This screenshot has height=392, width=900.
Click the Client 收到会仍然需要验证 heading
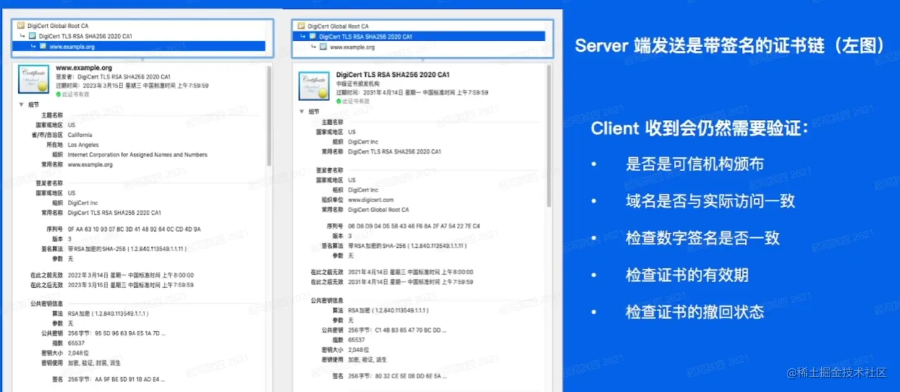(700, 129)
